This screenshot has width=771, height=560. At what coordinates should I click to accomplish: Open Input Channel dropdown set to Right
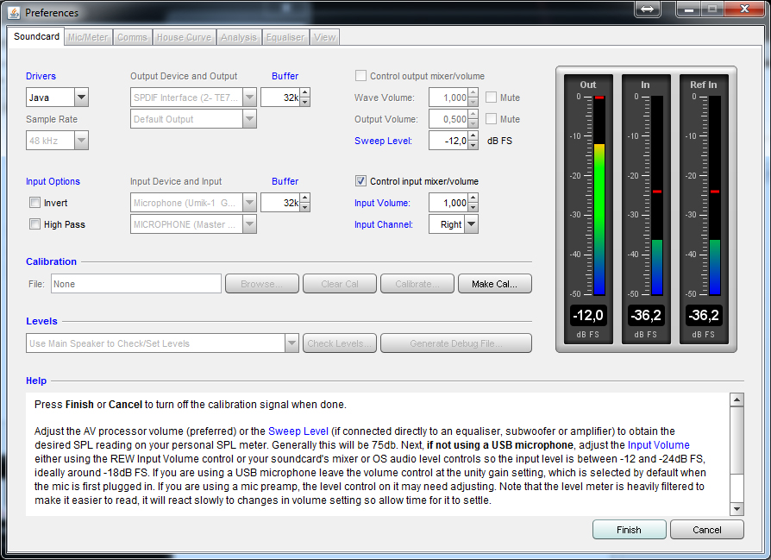pyautogui.click(x=471, y=224)
